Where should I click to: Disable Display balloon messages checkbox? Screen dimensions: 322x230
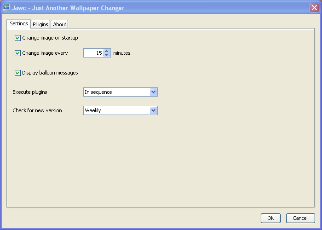pyautogui.click(x=17, y=73)
